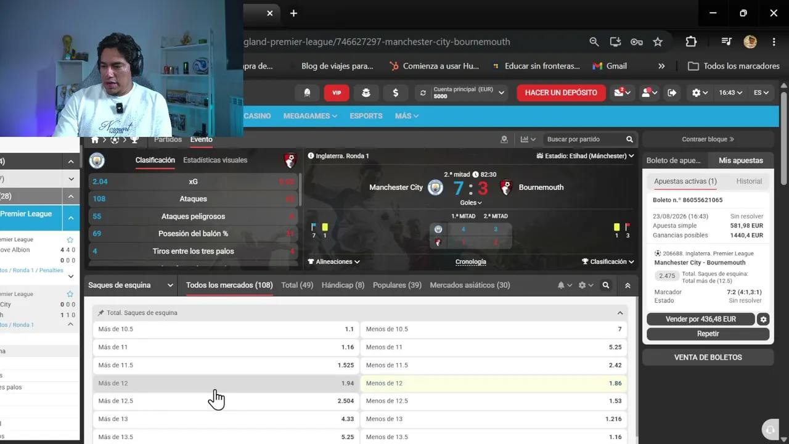Expand the MEGAGAMES menu

click(x=310, y=116)
